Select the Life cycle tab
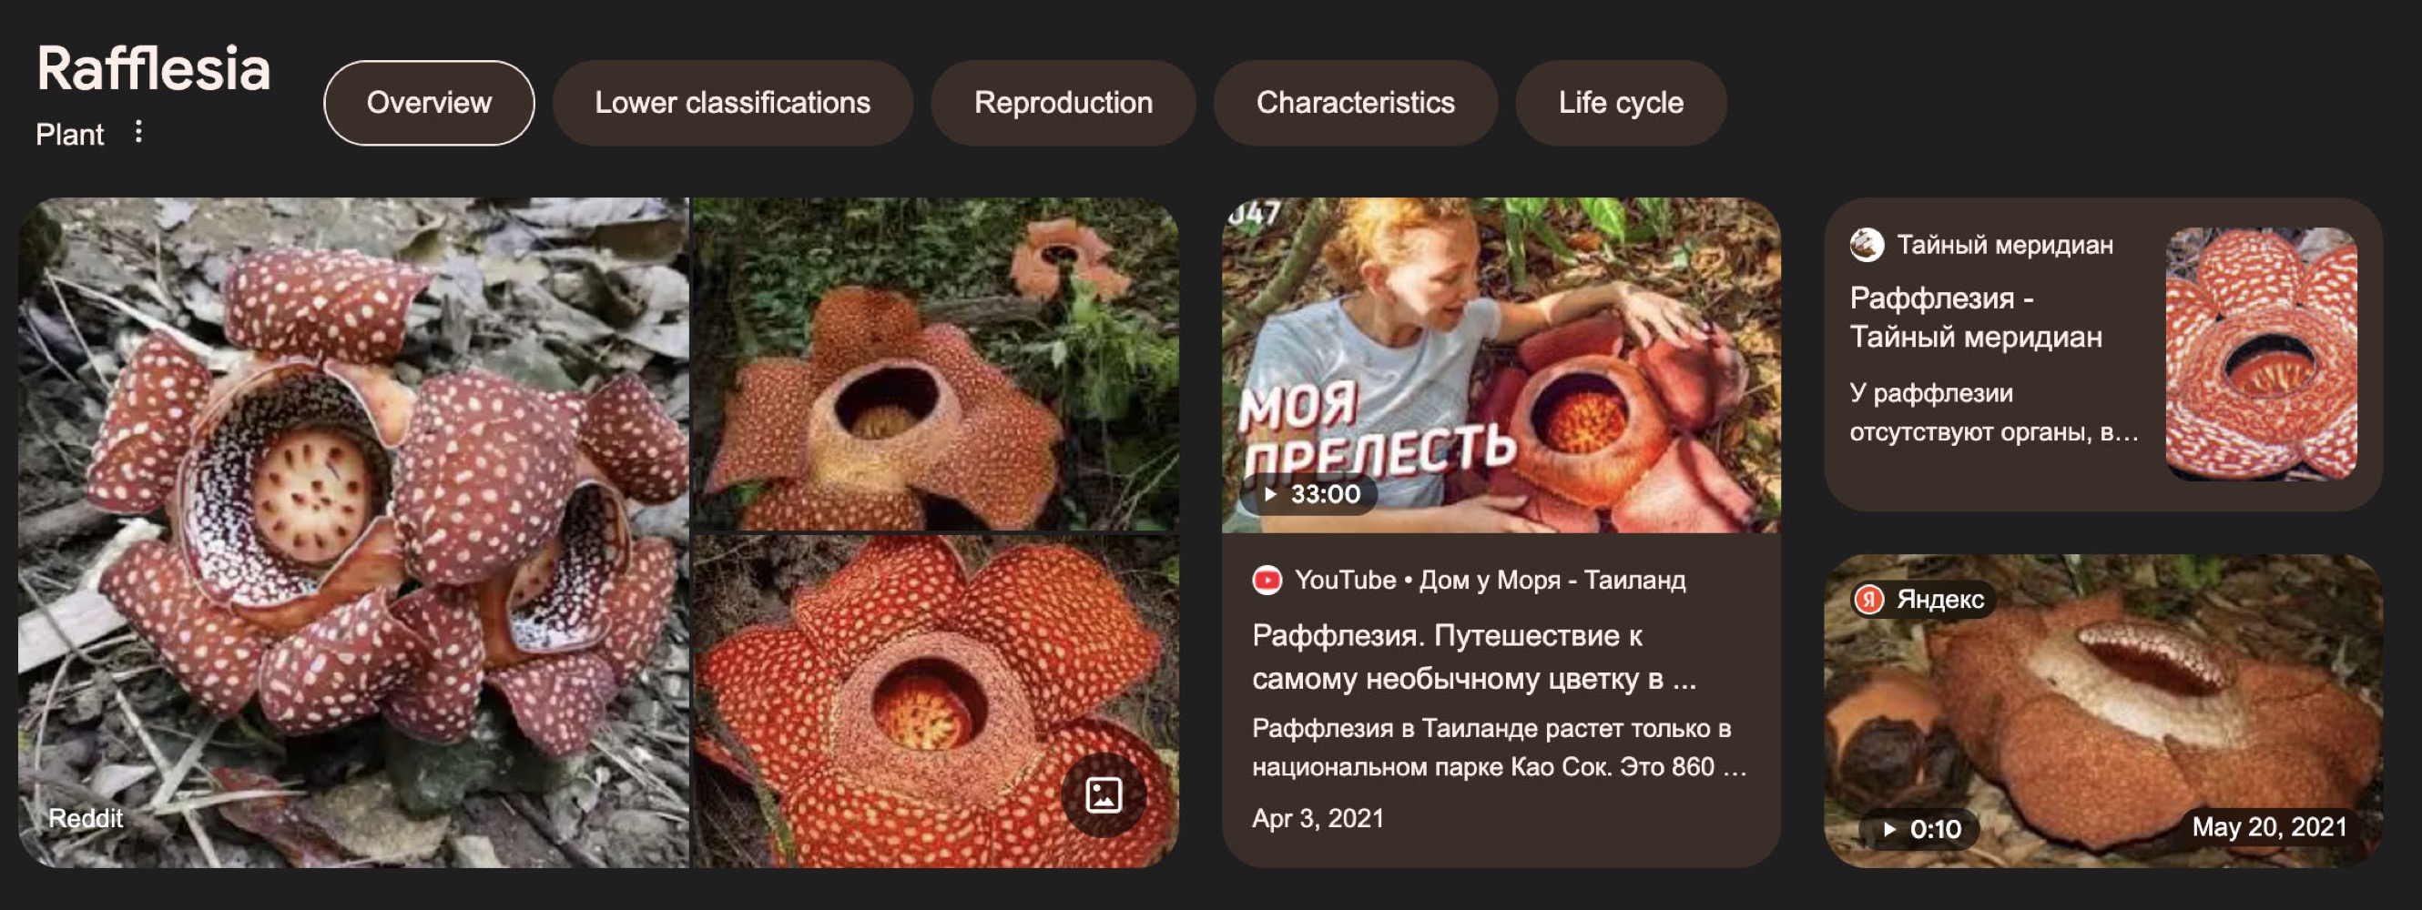Screen dimensions: 2422x910 pyautogui.click(x=1620, y=103)
